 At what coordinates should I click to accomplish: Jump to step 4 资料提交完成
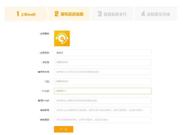[x=156, y=14]
